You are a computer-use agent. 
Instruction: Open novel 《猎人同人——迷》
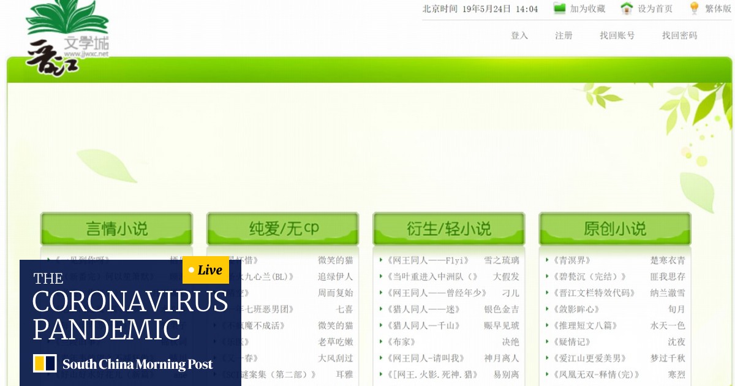click(x=423, y=309)
